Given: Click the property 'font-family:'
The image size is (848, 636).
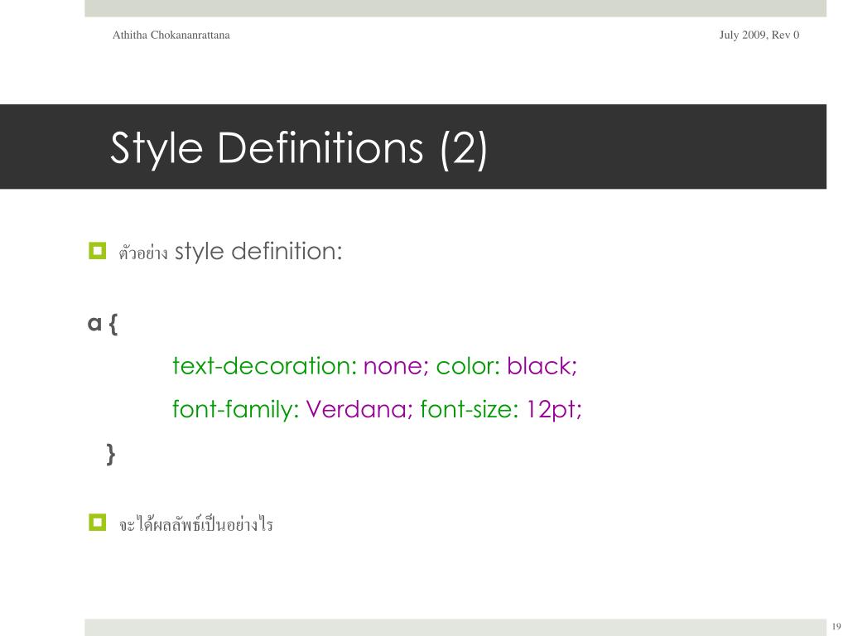Looking at the screenshot, I should click(236, 409).
